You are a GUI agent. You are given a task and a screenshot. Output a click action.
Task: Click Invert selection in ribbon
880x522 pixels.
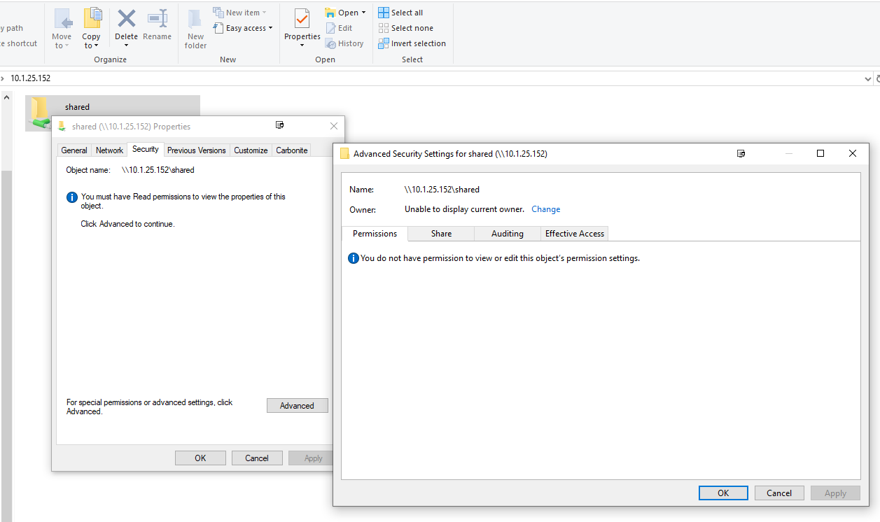tap(412, 43)
